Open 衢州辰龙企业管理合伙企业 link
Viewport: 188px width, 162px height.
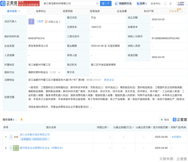click(x=41, y=148)
